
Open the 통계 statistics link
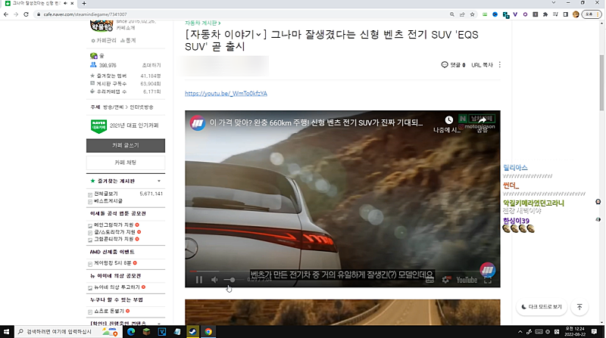[x=128, y=41]
